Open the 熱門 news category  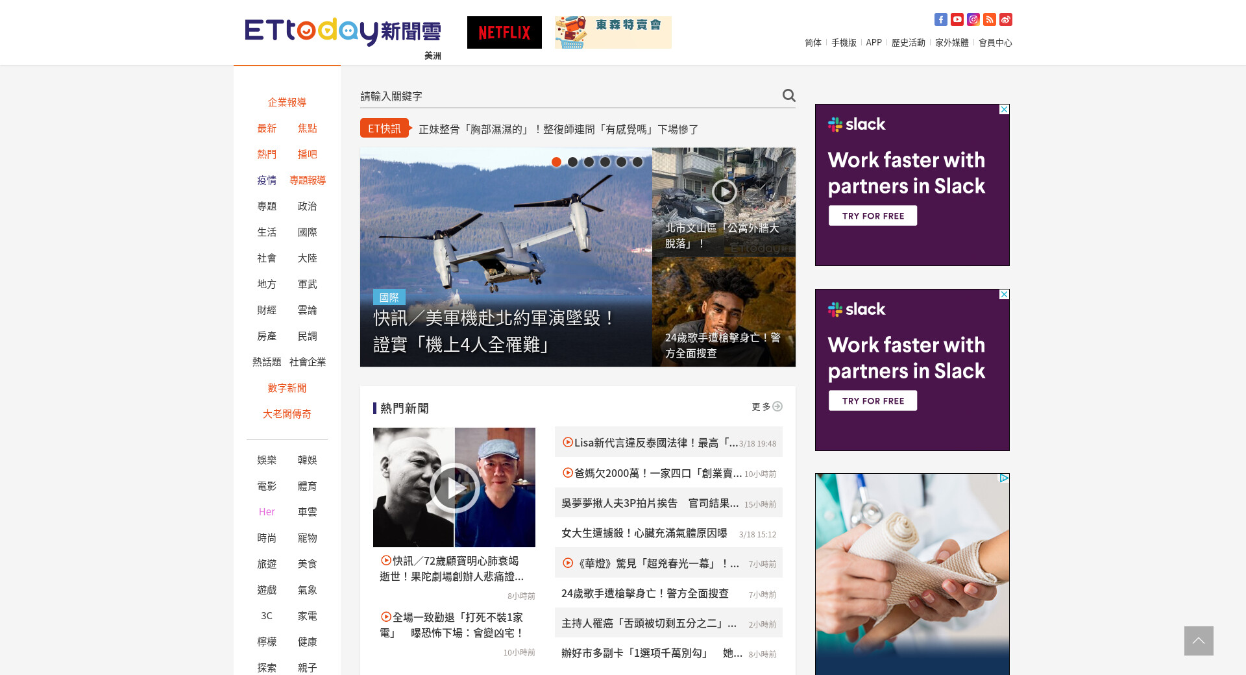pyautogui.click(x=267, y=154)
